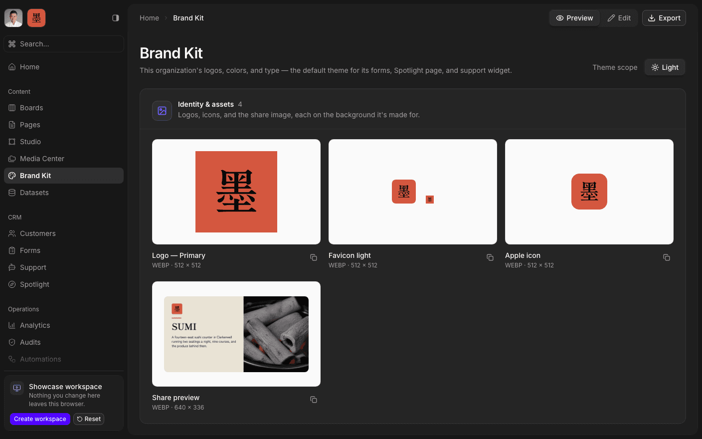
Task: Open Studio in the sidebar
Action: 64,142
